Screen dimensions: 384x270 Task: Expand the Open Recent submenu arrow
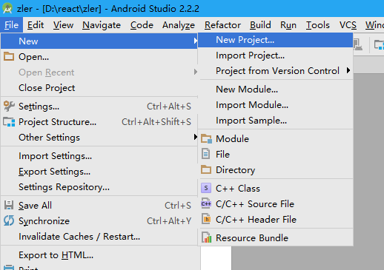click(196, 72)
